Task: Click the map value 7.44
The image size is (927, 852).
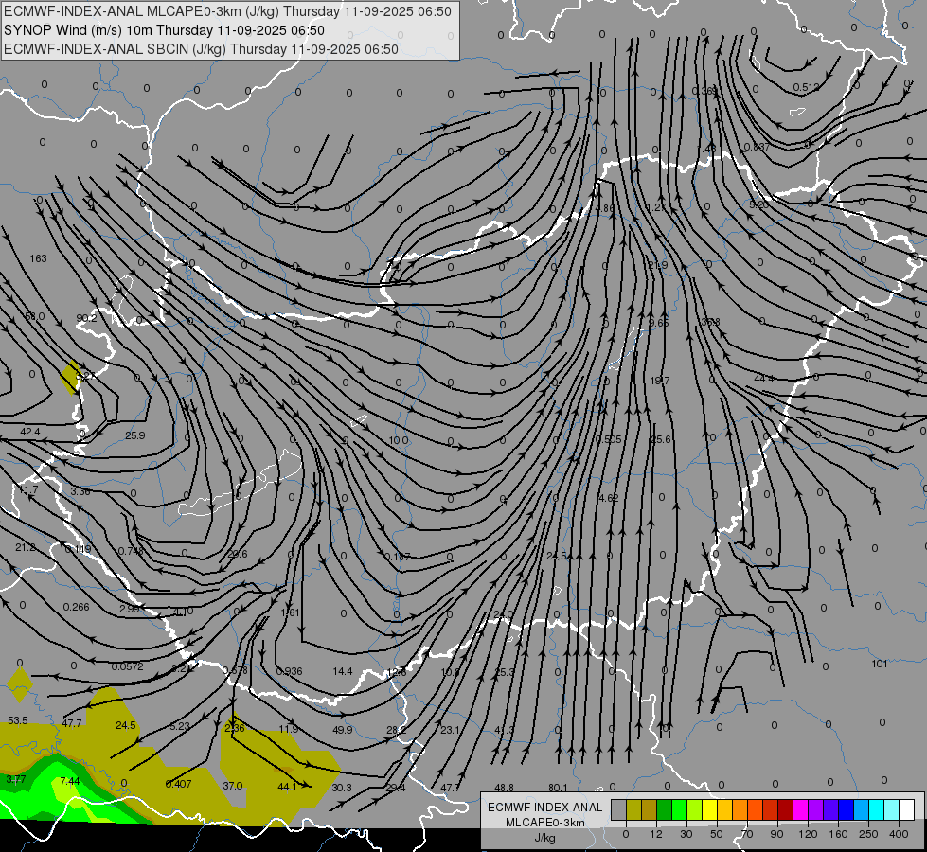Action: click(x=70, y=782)
